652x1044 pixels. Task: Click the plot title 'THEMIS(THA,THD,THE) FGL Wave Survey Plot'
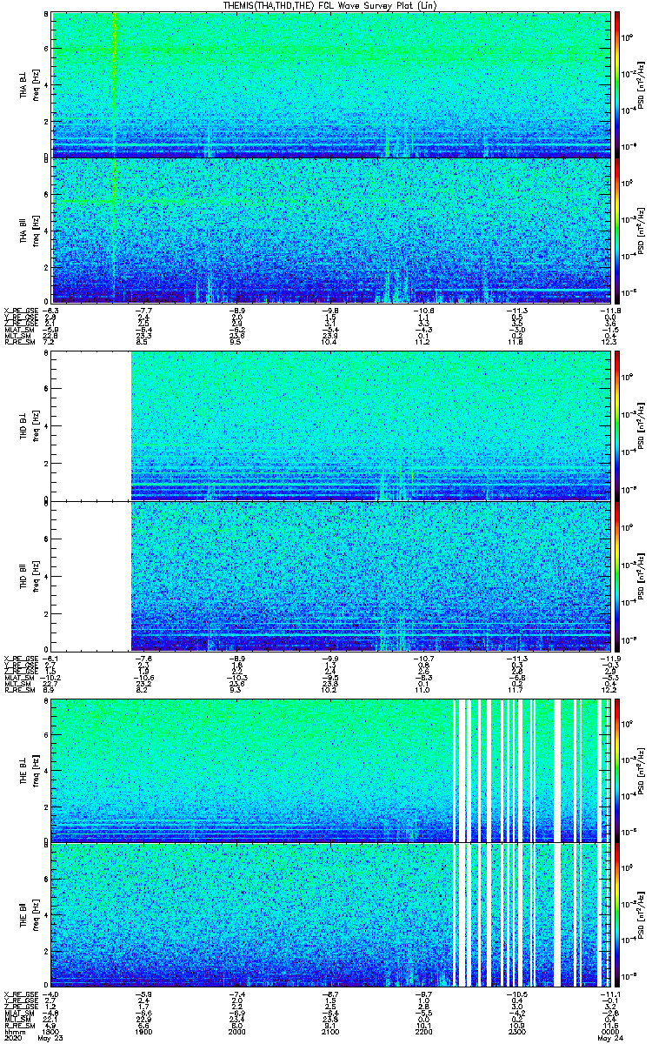pyautogui.click(x=329, y=5)
